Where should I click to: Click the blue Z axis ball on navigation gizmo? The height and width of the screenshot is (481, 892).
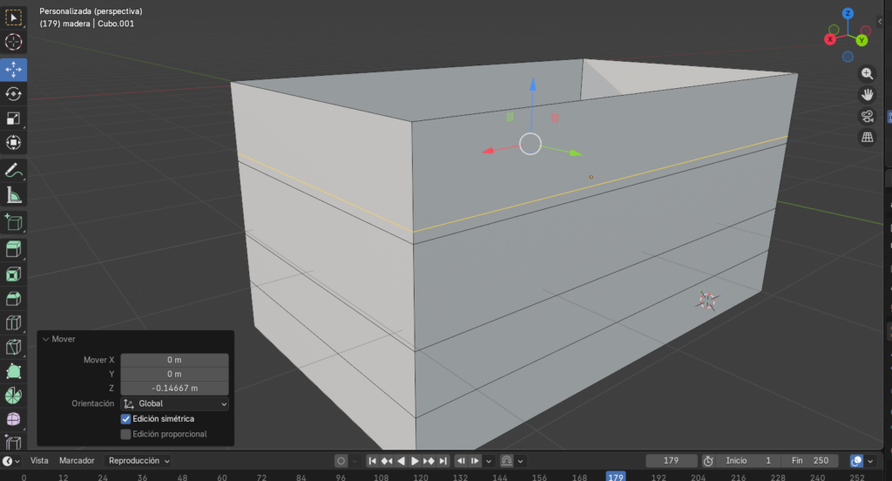pos(848,13)
